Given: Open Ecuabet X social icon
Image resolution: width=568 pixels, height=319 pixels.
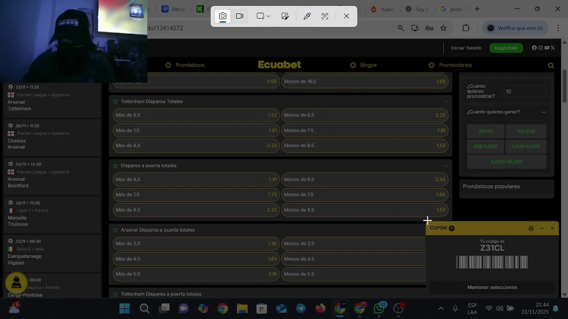Looking at the screenshot, I should [553, 48].
